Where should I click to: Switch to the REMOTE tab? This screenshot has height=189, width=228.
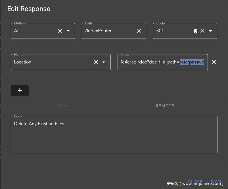165,106
